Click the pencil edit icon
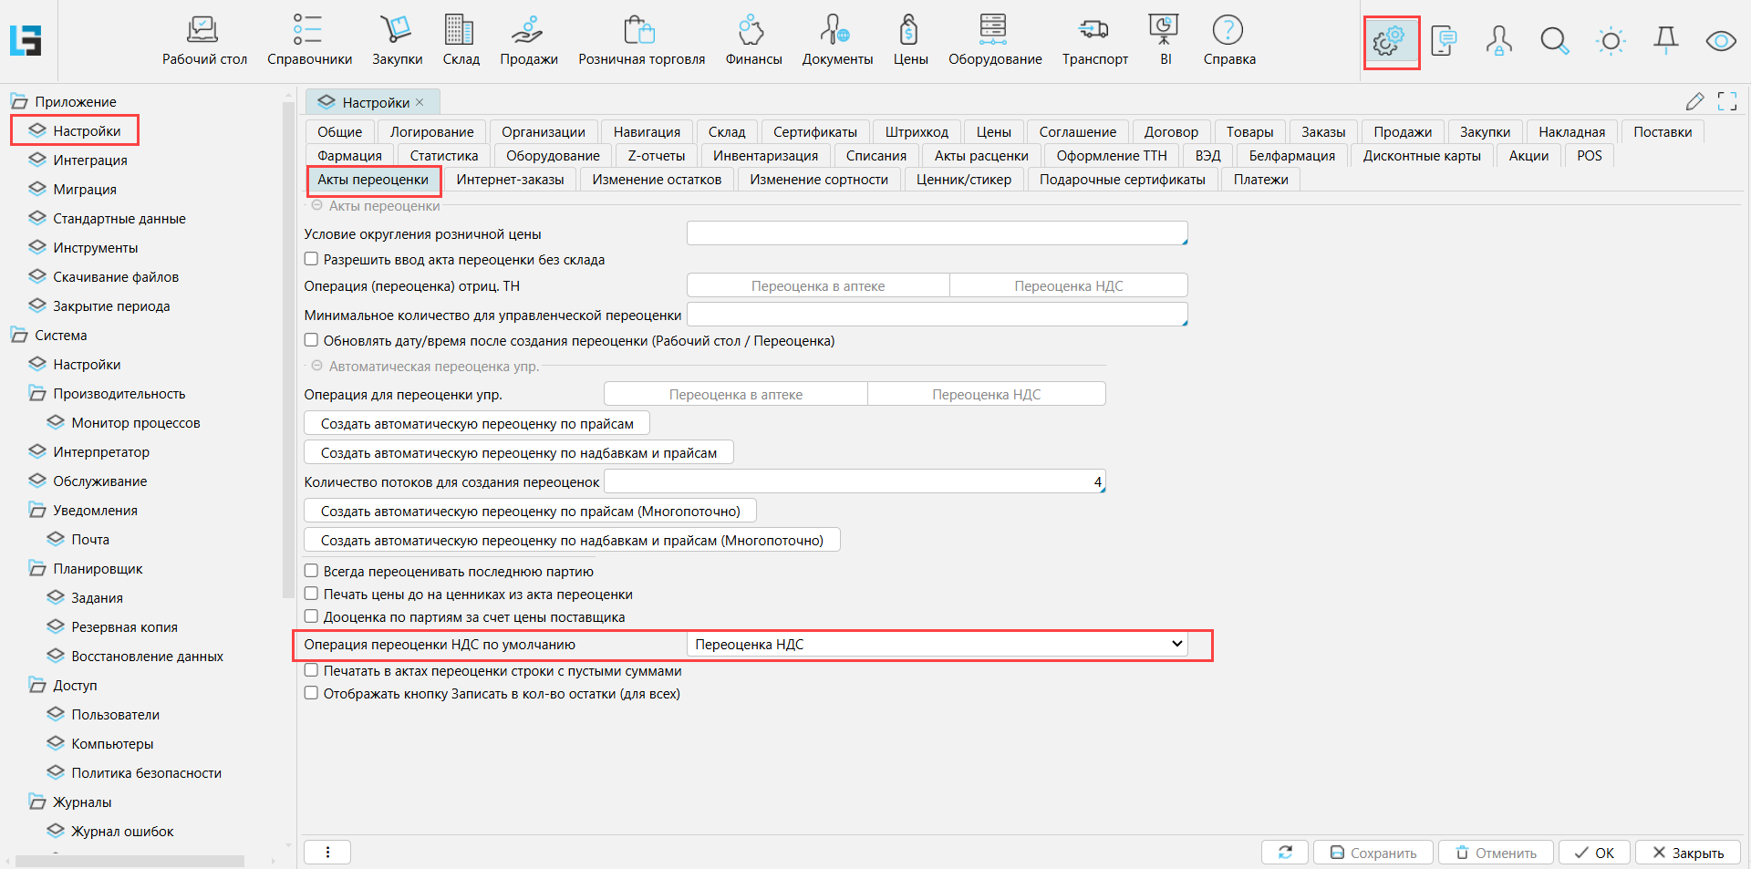The width and height of the screenshot is (1751, 869). [x=1694, y=101]
